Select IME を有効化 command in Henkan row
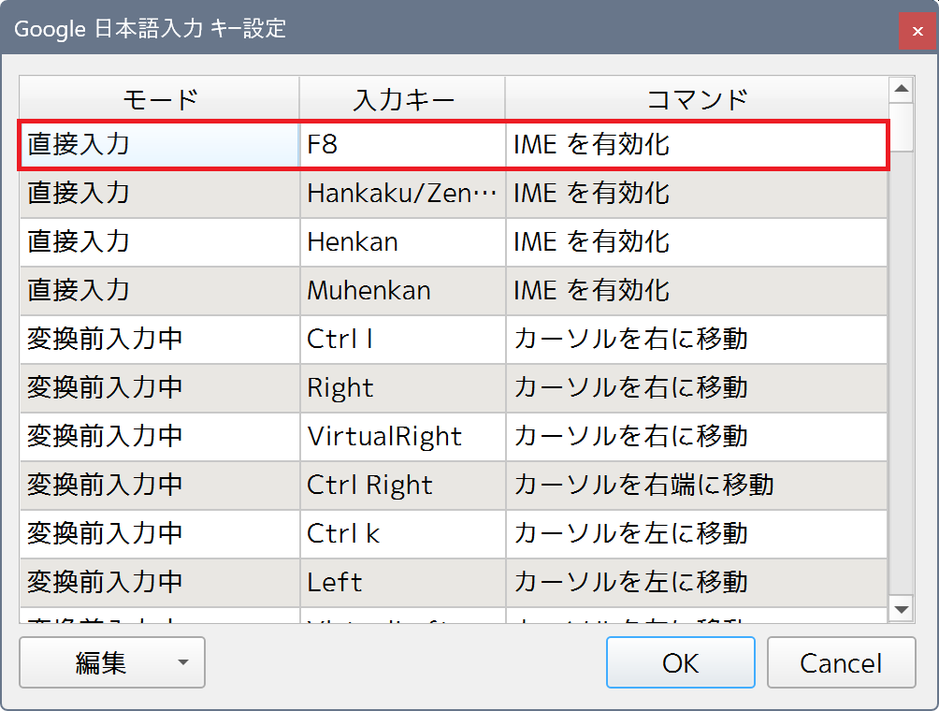 [697, 242]
